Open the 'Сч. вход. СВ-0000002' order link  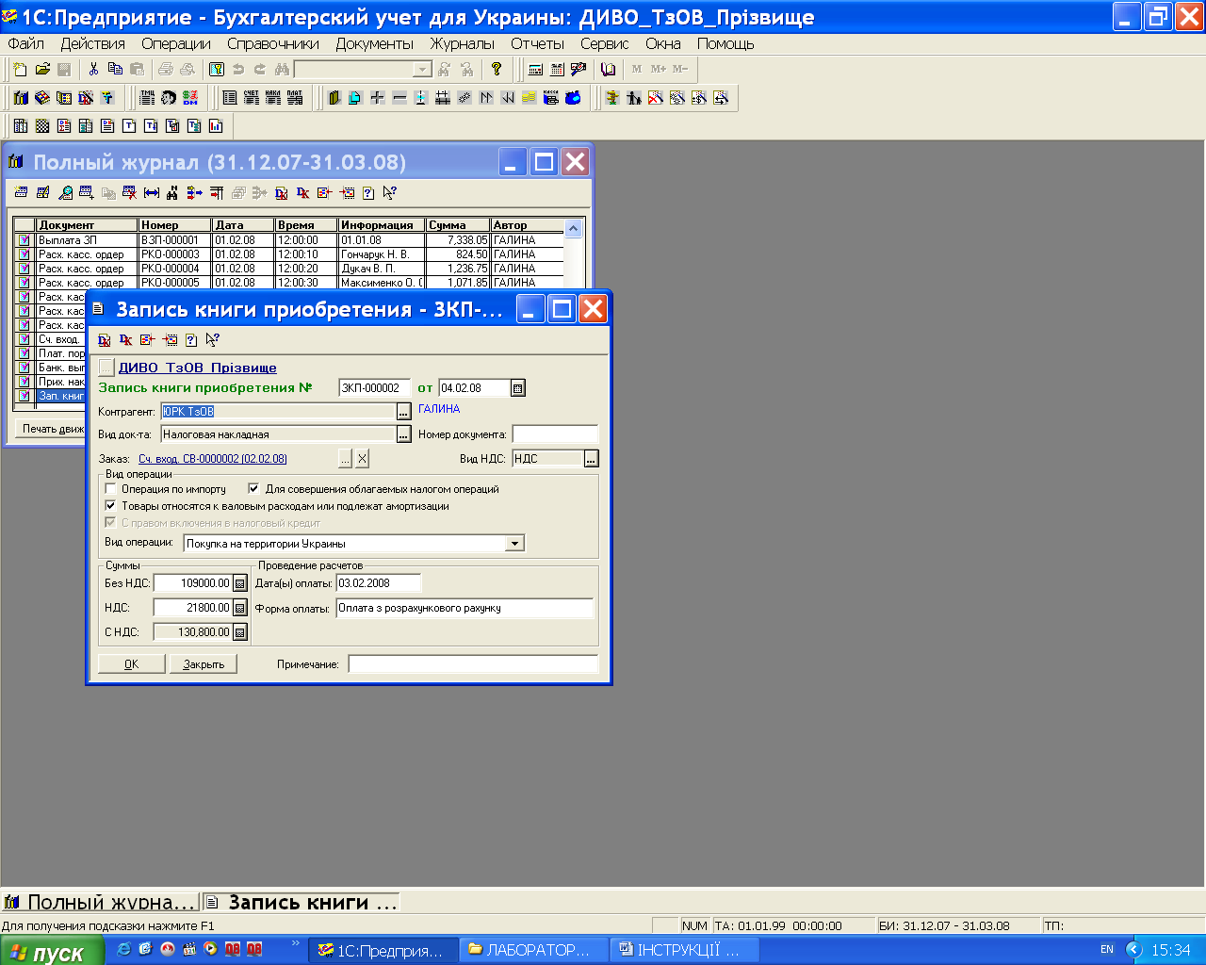point(213,459)
